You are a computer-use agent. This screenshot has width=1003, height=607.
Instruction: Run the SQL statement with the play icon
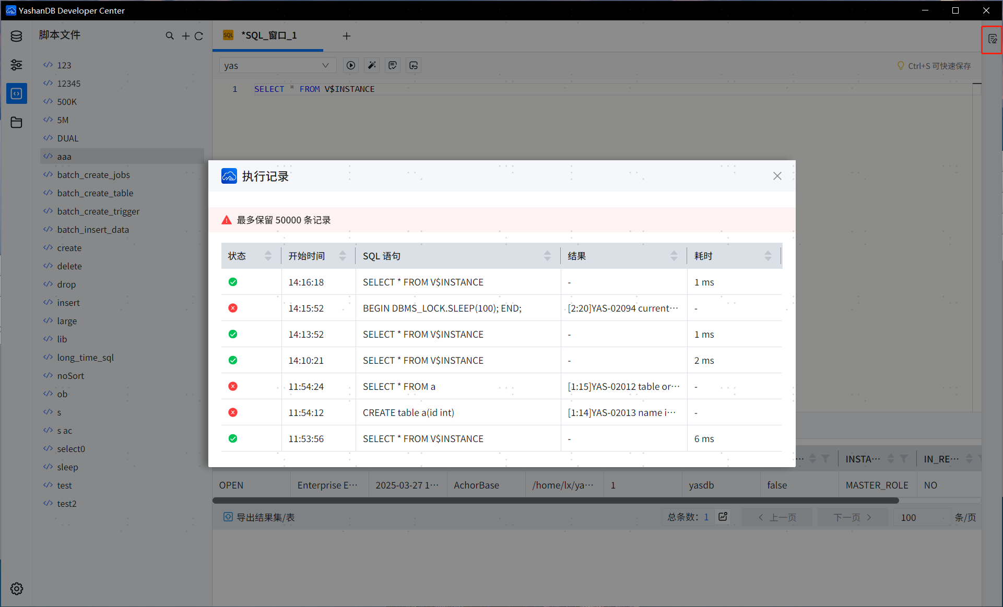(351, 65)
